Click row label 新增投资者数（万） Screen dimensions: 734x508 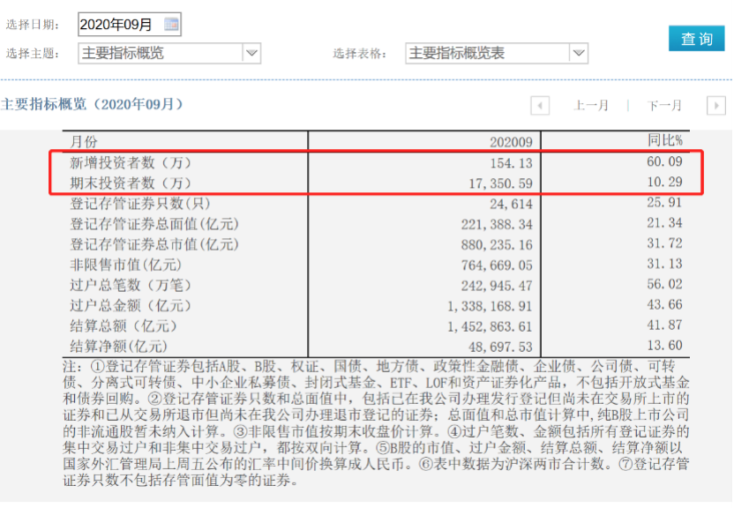point(131,162)
